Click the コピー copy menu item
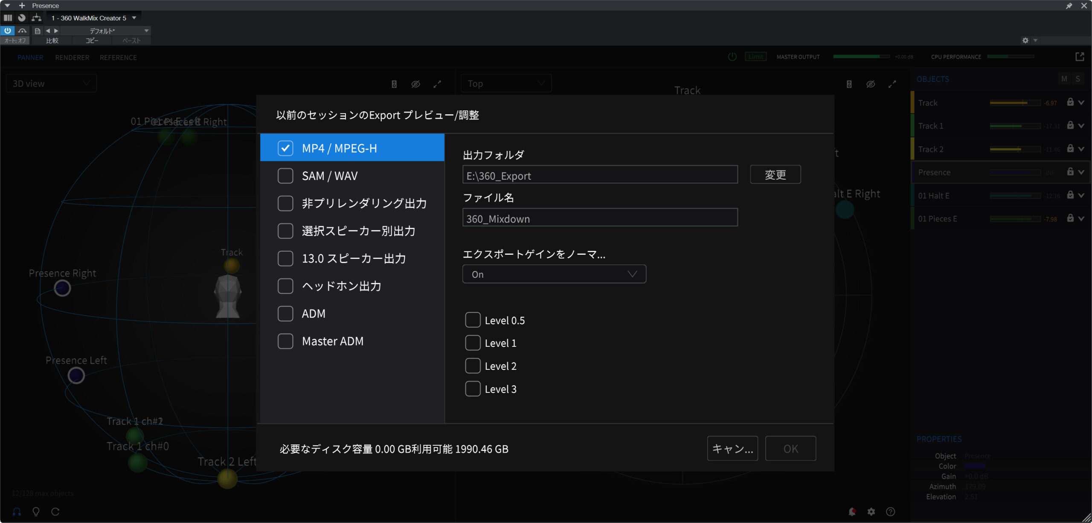The height and width of the screenshot is (523, 1092). pos(92,41)
